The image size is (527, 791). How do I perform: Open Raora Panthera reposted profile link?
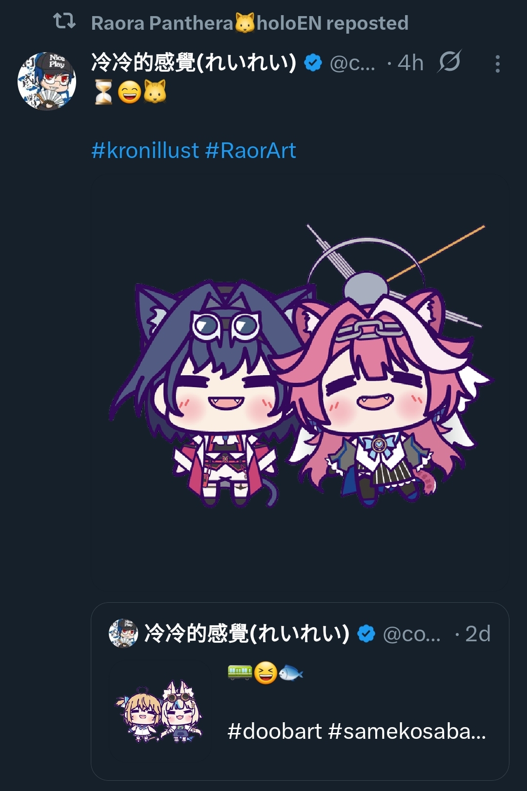tap(250, 23)
